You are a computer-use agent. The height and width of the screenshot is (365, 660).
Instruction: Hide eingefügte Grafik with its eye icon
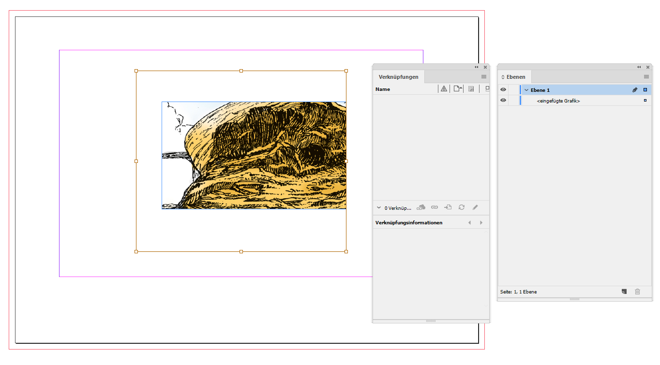[x=503, y=101]
